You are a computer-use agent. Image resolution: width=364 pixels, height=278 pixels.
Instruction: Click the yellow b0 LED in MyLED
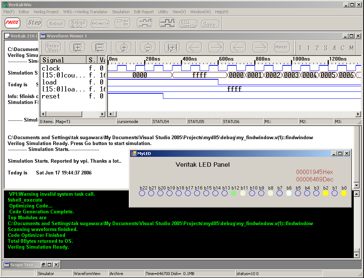point(344,193)
